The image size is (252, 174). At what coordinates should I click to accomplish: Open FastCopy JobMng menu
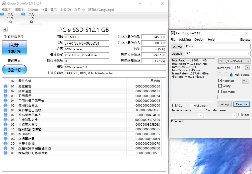click(x=185, y=40)
